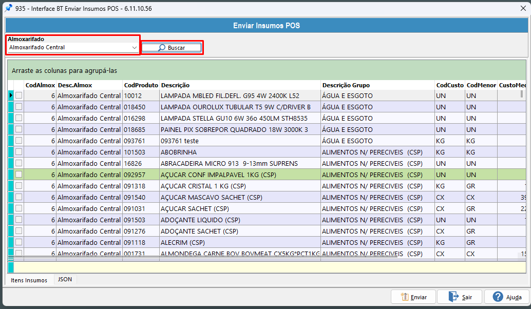The height and width of the screenshot is (309, 531).
Task: Check the box for product 016298
Action: (18, 118)
